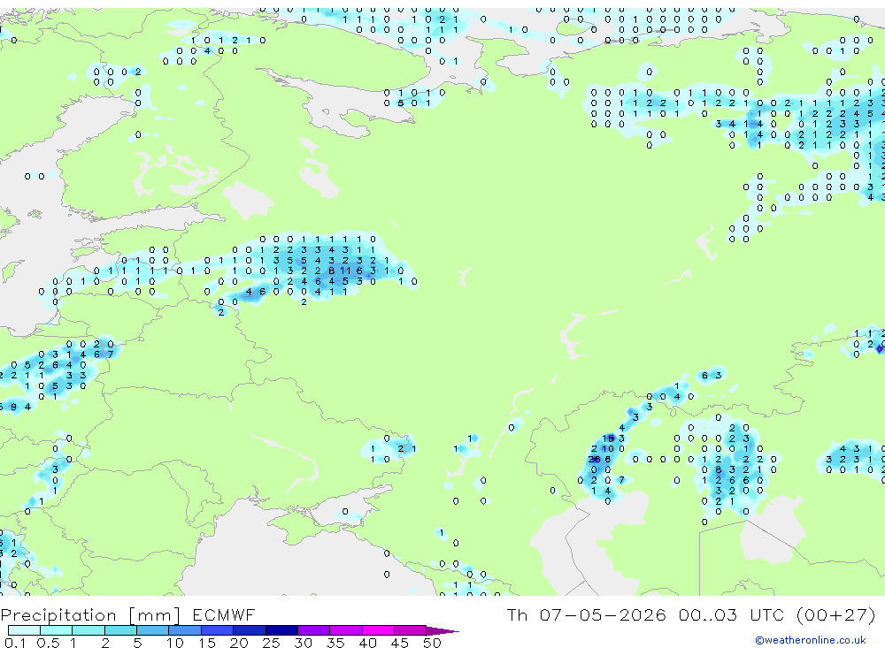Click the '15' legend scale label

[x=207, y=643]
